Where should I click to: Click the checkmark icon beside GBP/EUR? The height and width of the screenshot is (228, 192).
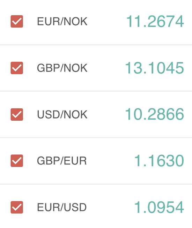point(17,161)
